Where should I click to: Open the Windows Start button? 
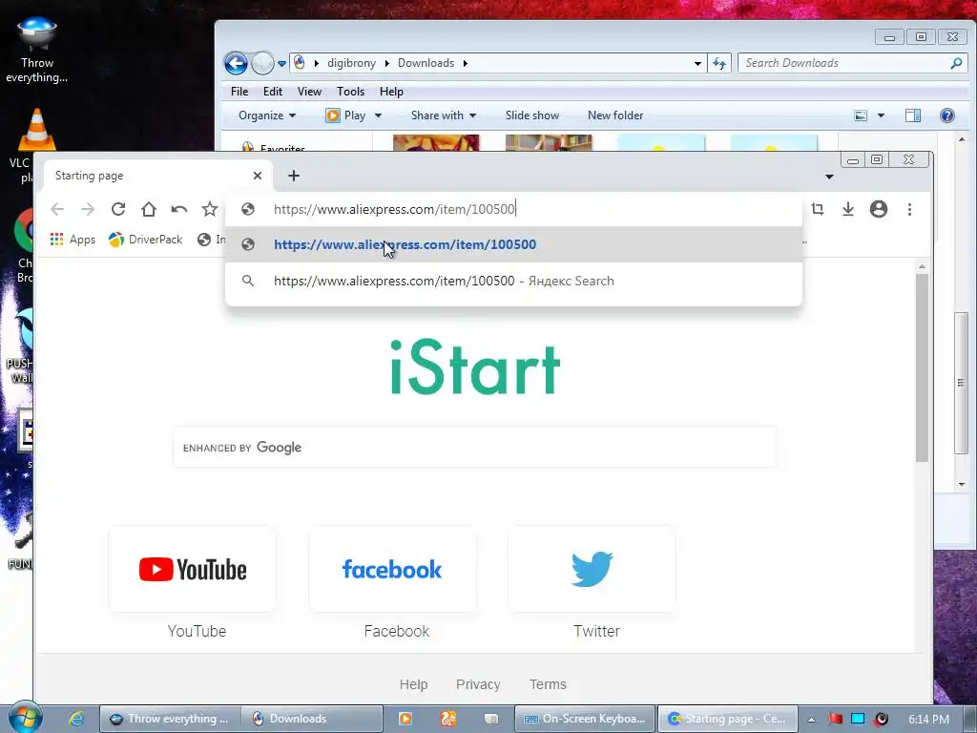tap(25, 717)
